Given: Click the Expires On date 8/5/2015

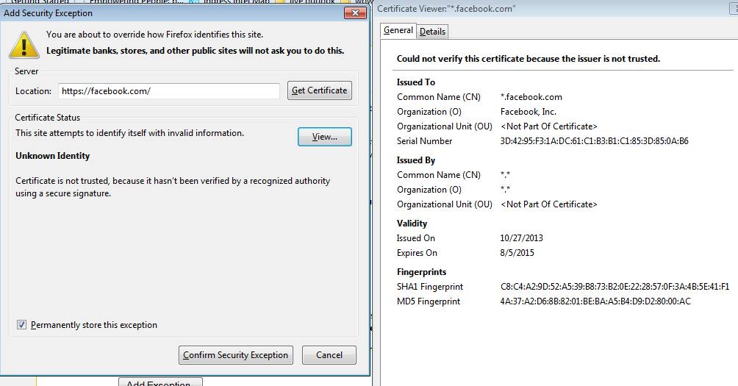Looking at the screenshot, I should click(x=517, y=253).
